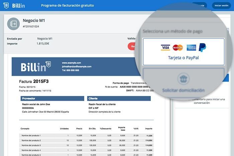Image resolution: width=234 pixels, height=156 pixels.
Task: Click the 114,95€ total of producto 2
Action: (x=149, y=141)
